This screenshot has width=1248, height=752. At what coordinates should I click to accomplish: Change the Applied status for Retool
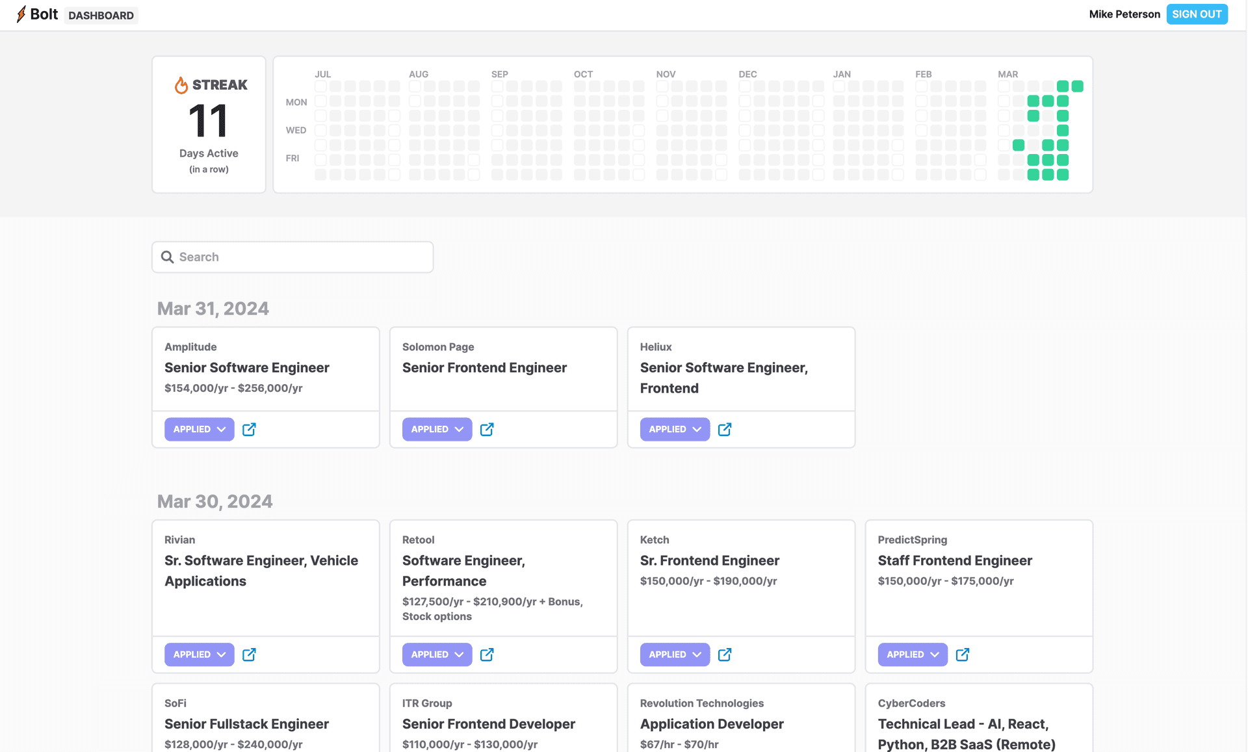(437, 655)
